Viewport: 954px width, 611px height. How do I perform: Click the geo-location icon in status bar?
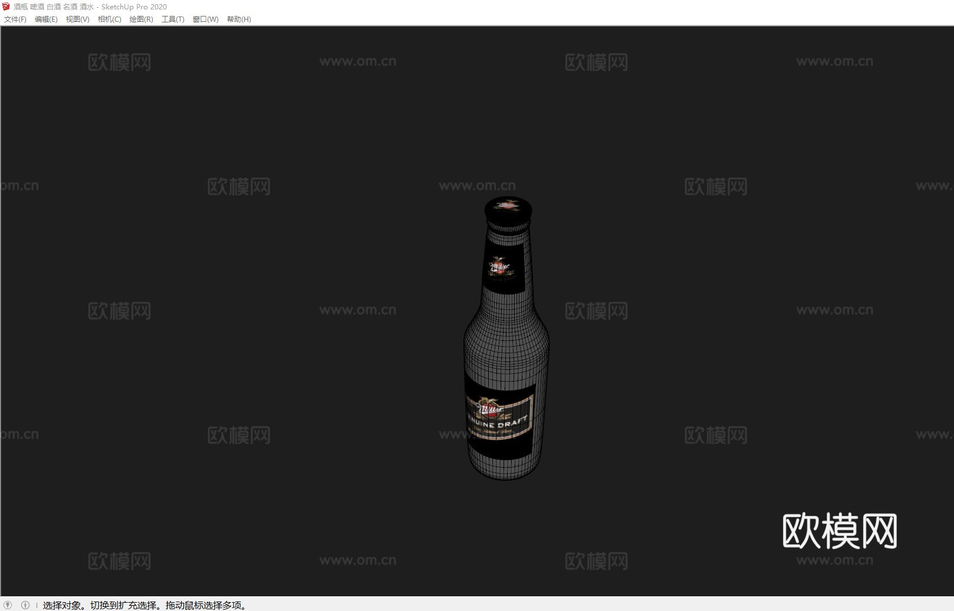coord(8,605)
